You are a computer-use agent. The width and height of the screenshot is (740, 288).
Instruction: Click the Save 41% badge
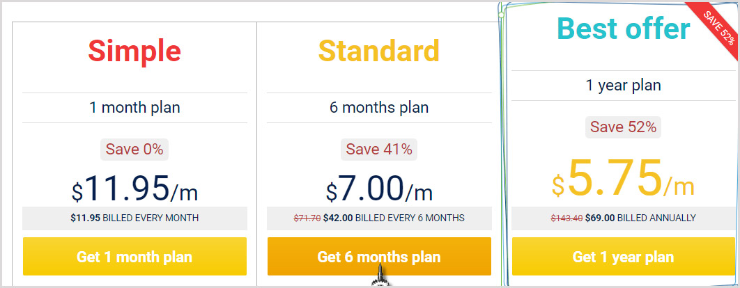tap(379, 150)
